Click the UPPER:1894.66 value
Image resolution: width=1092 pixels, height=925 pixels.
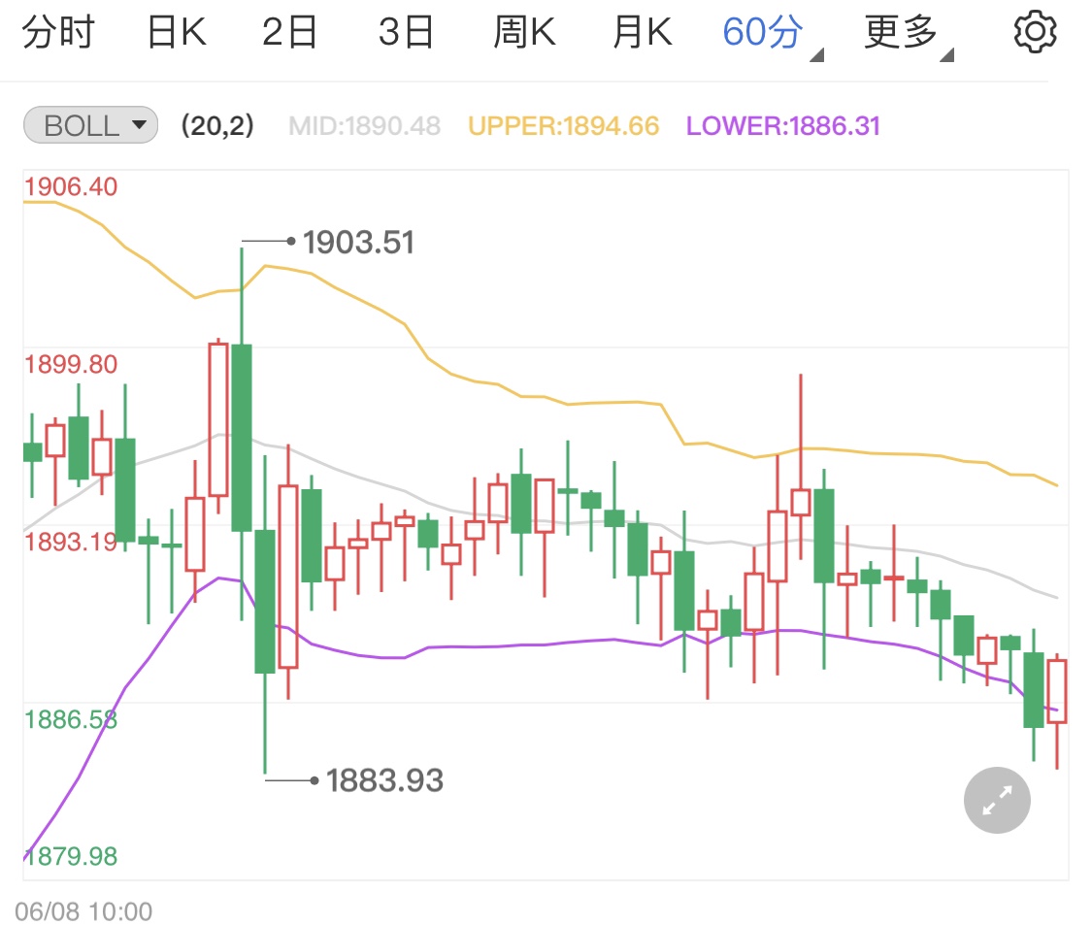pos(563,126)
